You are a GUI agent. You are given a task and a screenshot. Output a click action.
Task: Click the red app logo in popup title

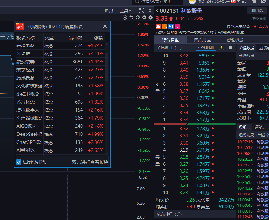coord(20,26)
